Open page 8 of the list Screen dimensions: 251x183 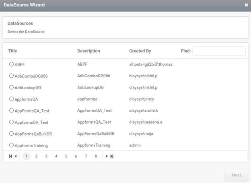96,156
